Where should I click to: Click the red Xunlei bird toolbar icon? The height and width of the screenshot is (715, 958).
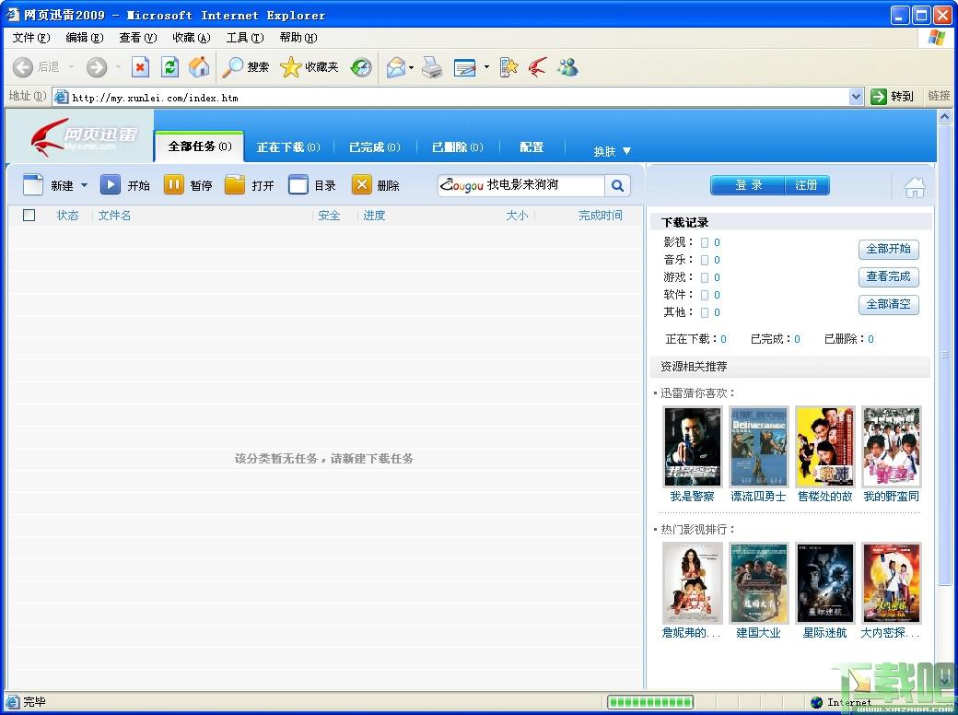click(538, 66)
